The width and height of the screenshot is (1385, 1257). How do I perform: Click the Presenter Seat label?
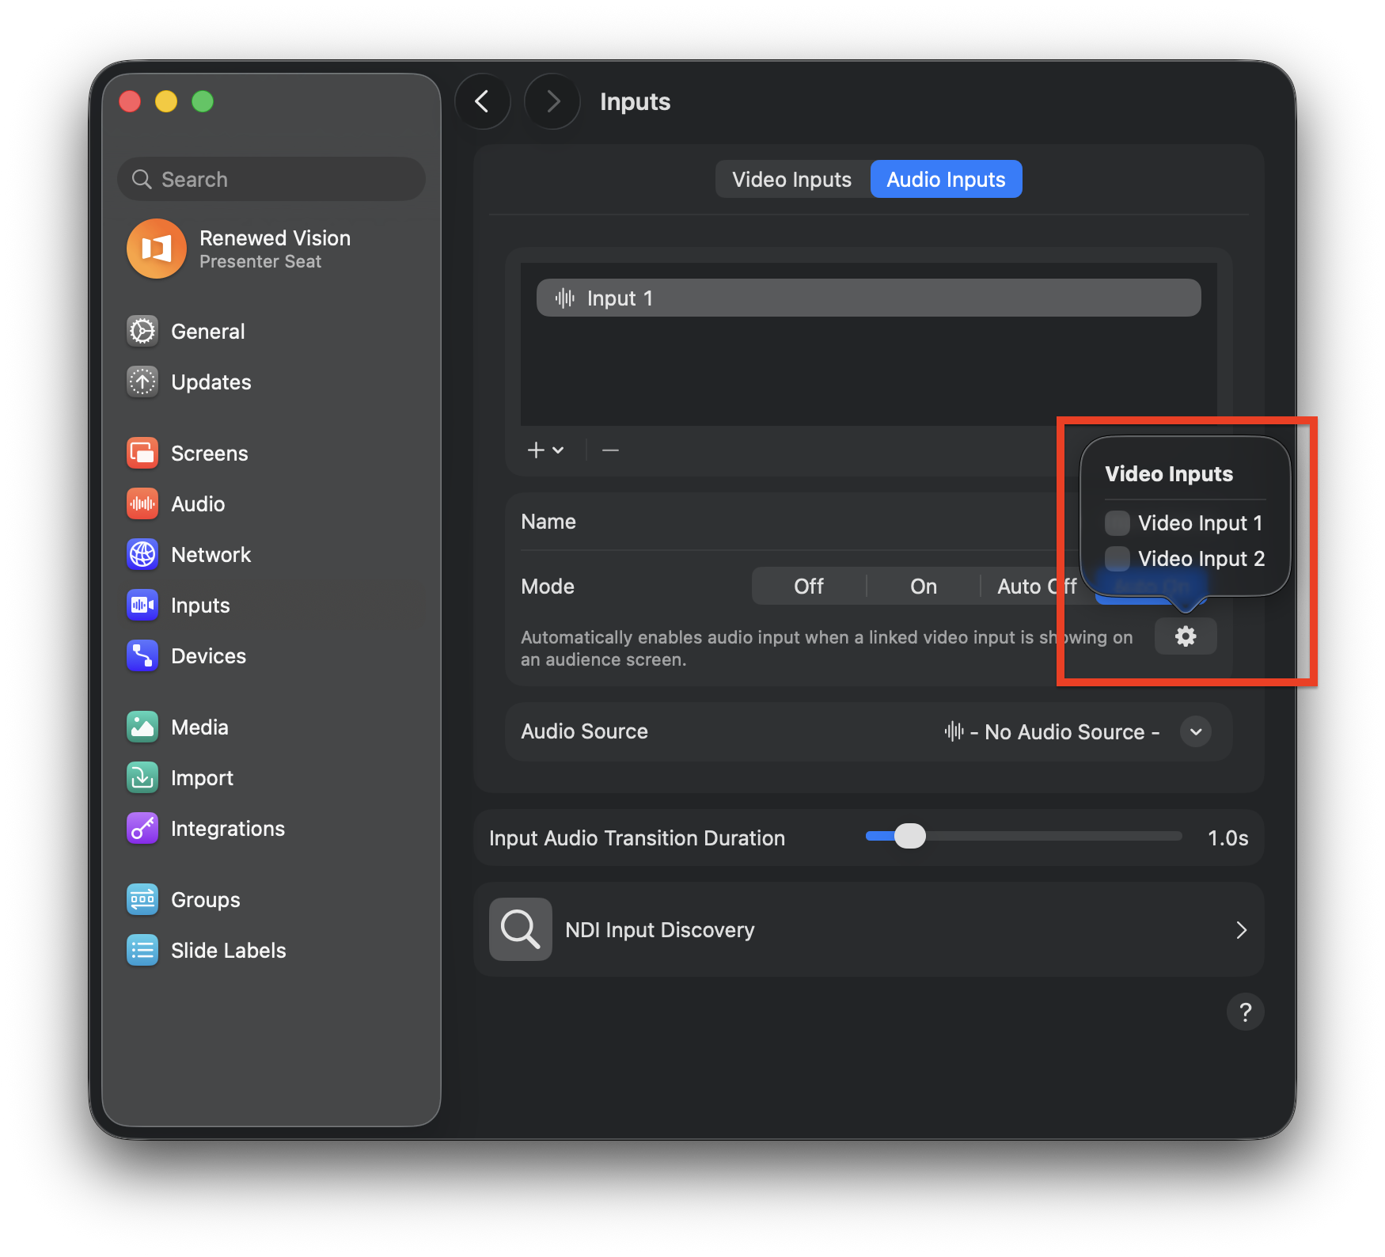pyautogui.click(x=260, y=262)
